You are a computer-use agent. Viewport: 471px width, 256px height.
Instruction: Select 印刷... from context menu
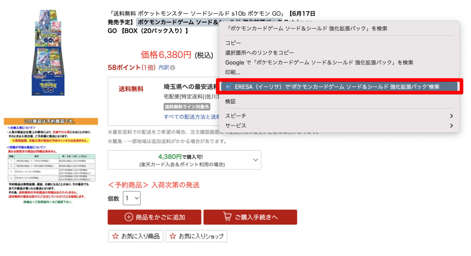(x=233, y=72)
